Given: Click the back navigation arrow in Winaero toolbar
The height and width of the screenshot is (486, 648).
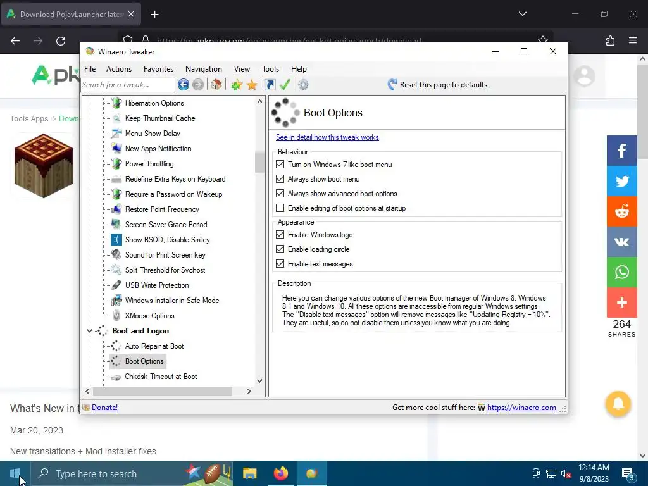Looking at the screenshot, I should [x=184, y=85].
